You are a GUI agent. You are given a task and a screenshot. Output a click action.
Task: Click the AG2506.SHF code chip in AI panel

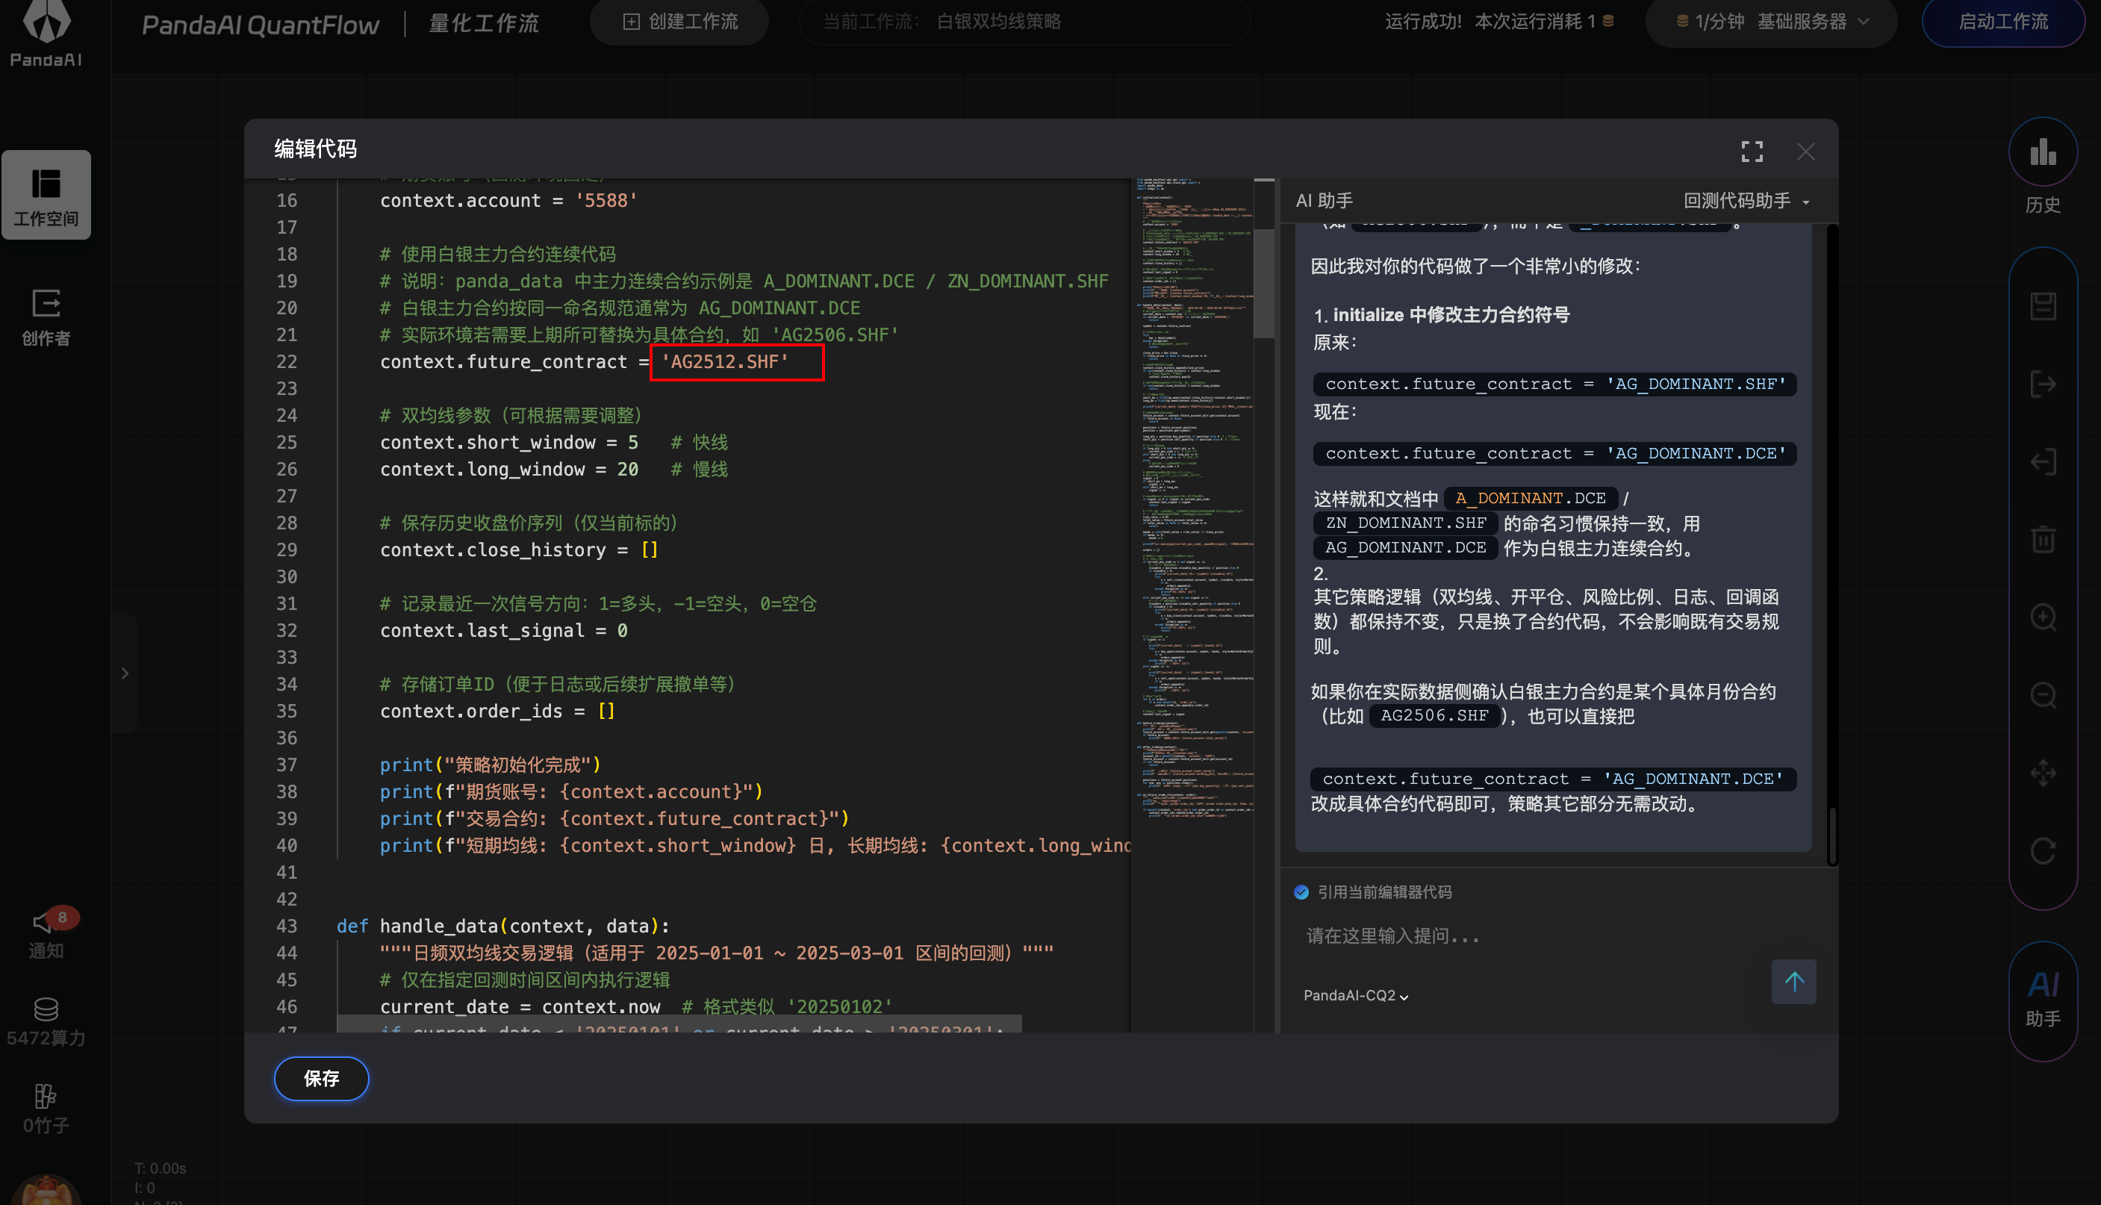[x=1434, y=716]
